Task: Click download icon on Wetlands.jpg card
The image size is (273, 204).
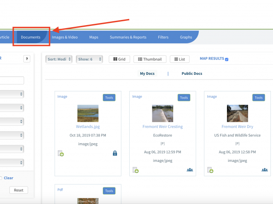Action: (61, 153)
